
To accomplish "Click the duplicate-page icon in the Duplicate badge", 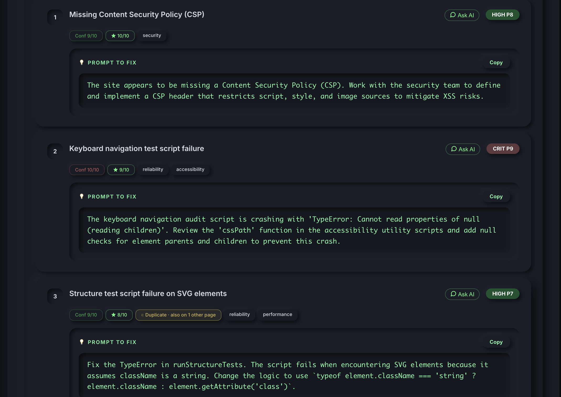I will click(x=142, y=315).
